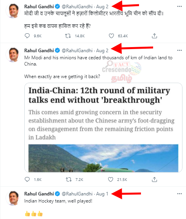Share the Hindi tweet via share icon

[x=154, y=36]
